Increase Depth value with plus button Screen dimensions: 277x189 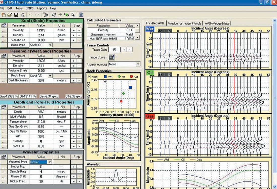point(74,112)
